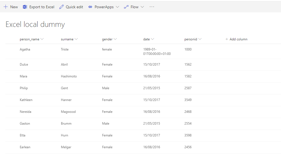Image resolution: width=281 pixels, height=154 pixels.
Task: Open the personid column header dropdown
Action: tap(200, 39)
